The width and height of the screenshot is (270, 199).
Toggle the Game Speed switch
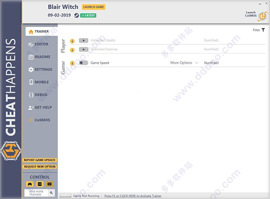(x=84, y=63)
